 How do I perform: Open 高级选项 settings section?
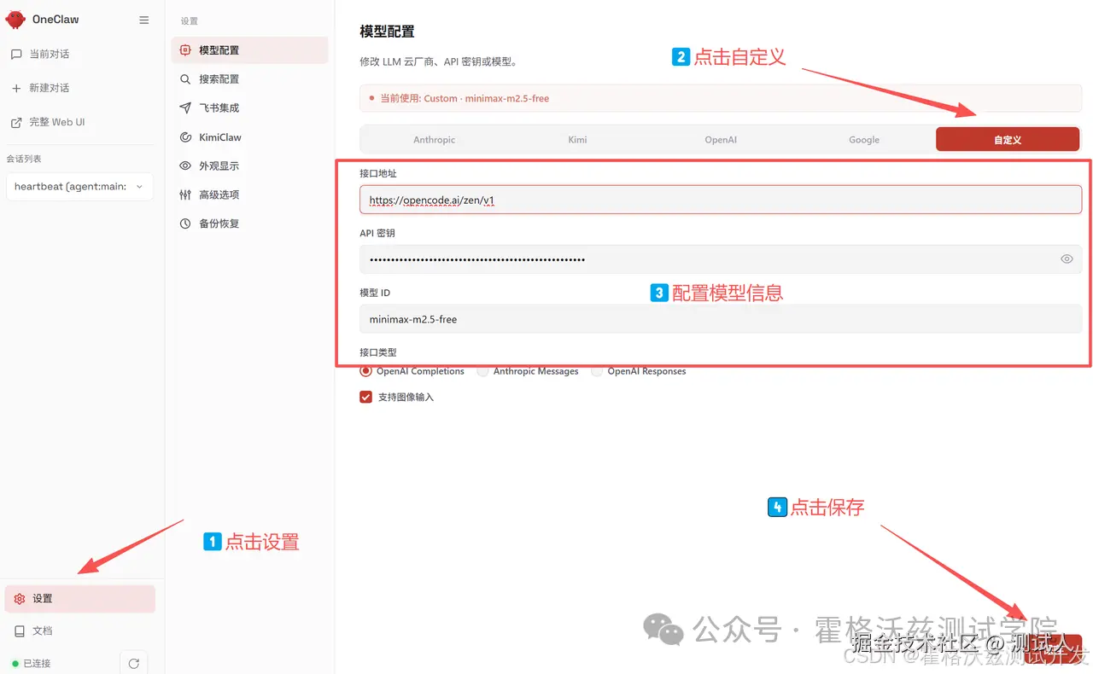[249, 195]
